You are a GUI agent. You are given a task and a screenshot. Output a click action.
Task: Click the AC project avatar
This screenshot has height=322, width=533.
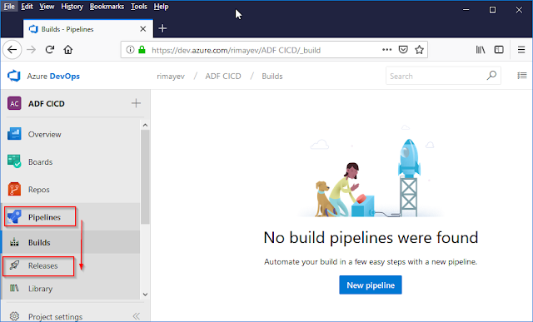[x=14, y=103]
